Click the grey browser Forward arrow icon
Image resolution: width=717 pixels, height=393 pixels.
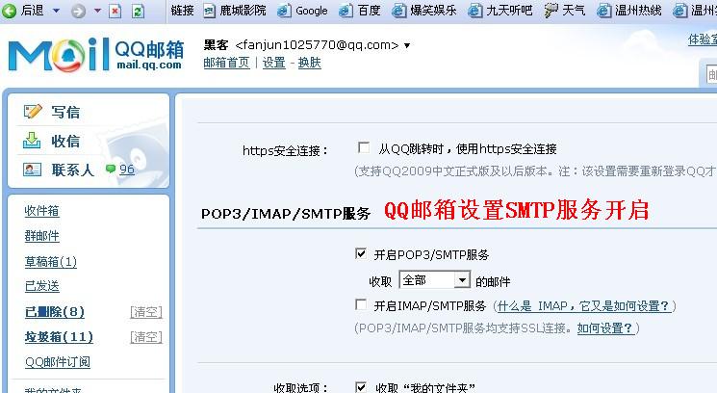pos(78,11)
